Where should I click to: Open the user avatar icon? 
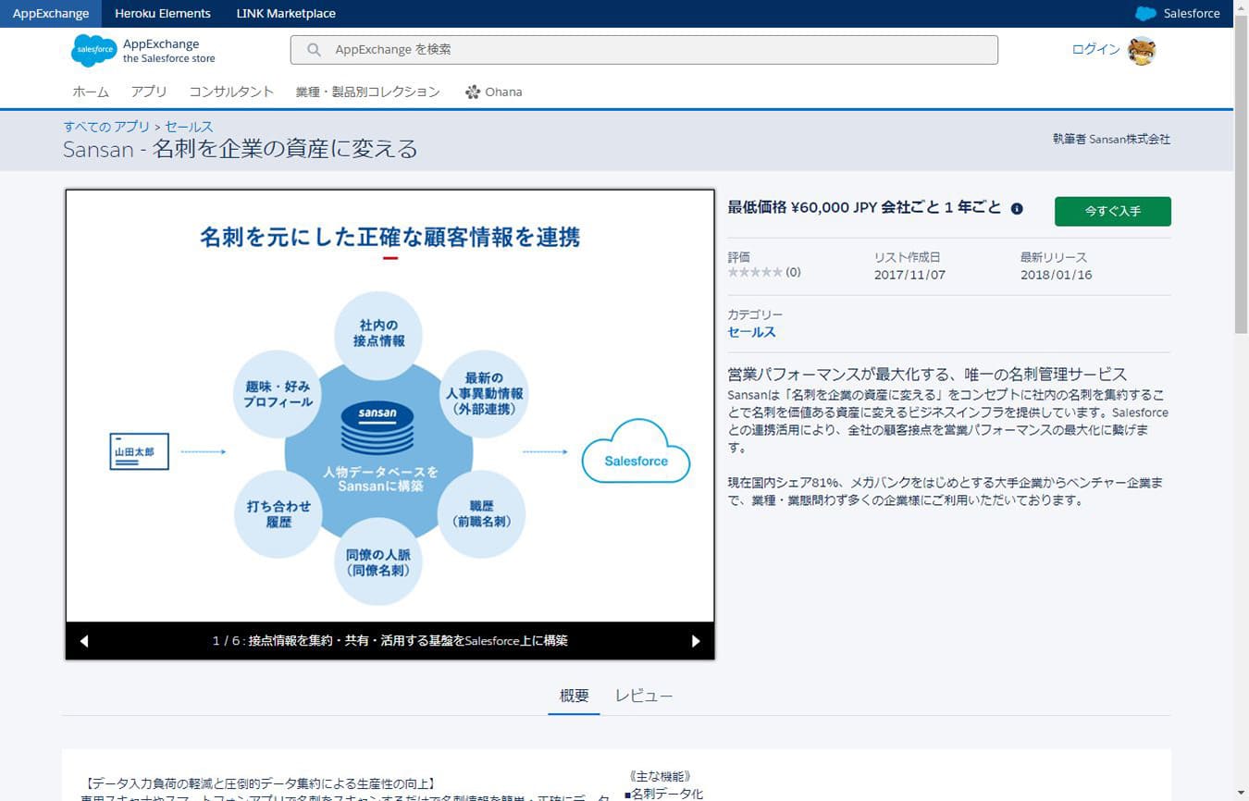tap(1142, 50)
